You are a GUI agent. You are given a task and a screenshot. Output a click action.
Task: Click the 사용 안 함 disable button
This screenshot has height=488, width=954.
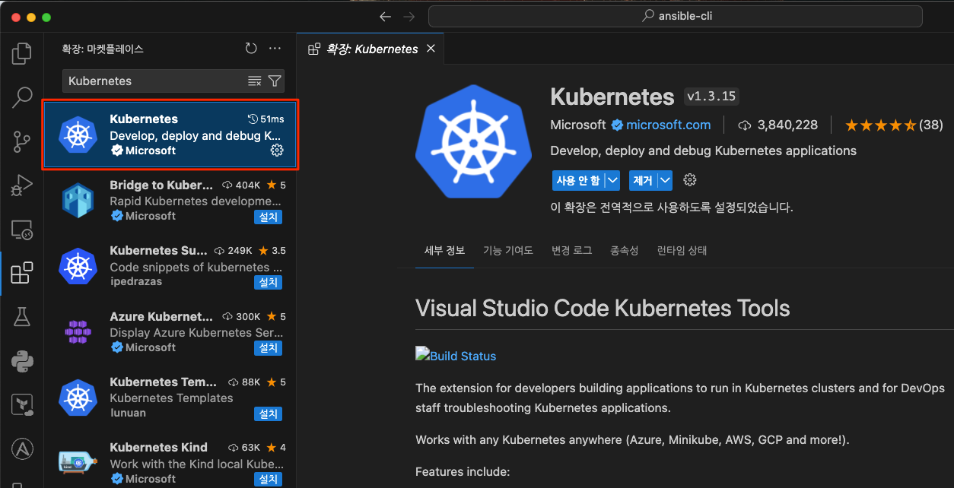tap(578, 180)
